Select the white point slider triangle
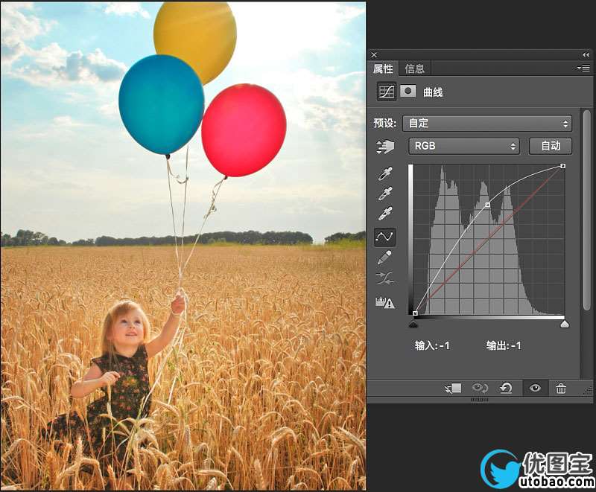 click(x=565, y=325)
